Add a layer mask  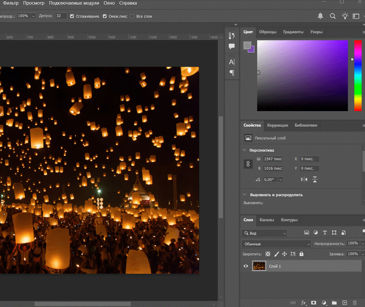pos(313,303)
